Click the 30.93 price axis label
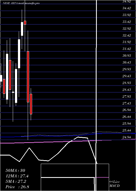 pyautogui.click(x=127, y=56)
